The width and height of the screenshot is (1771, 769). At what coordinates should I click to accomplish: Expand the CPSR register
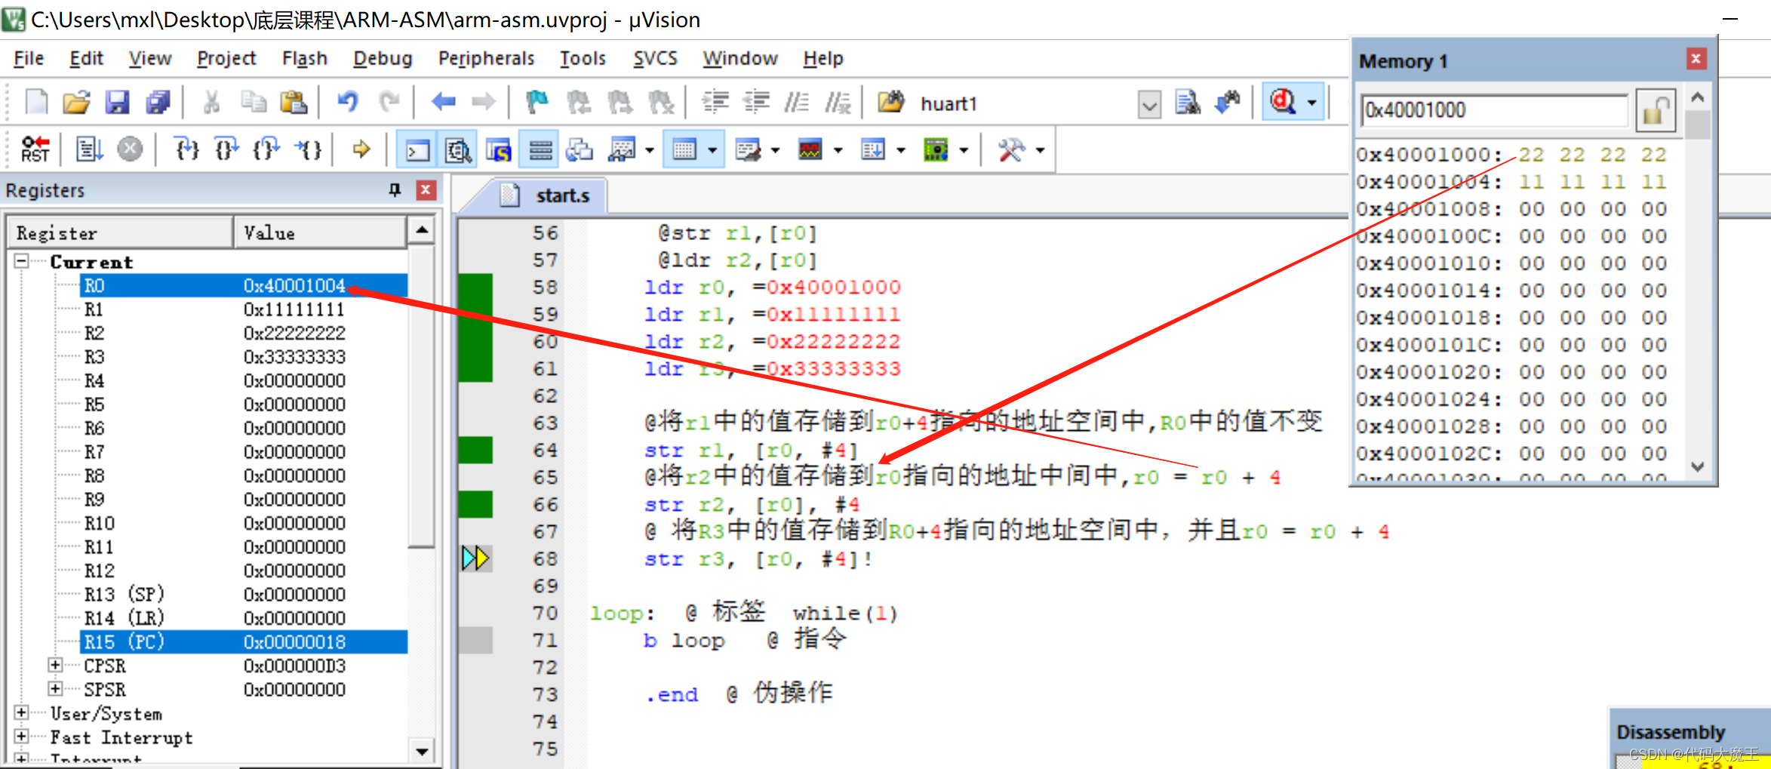pyautogui.click(x=55, y=665)
